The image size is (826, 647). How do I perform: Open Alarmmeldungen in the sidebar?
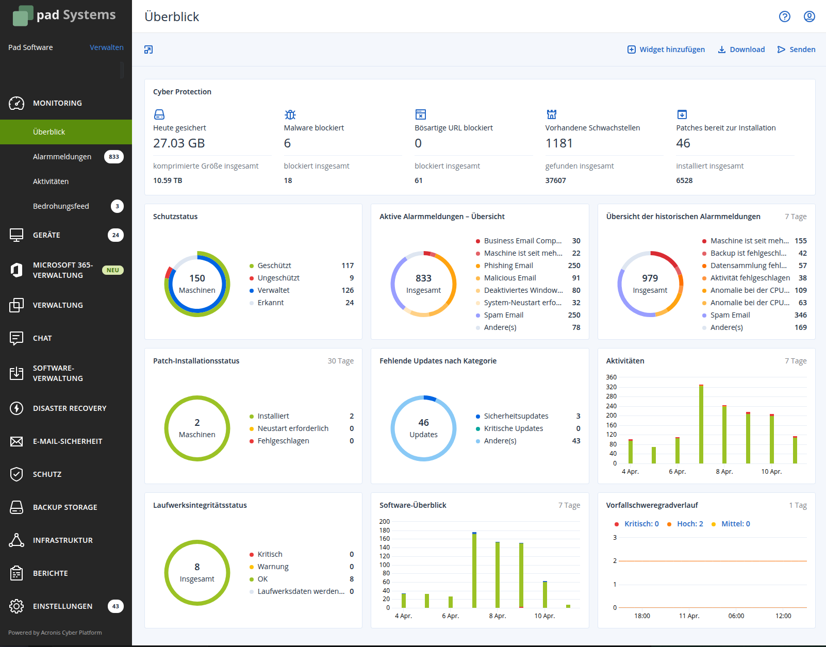pyautogui.click(x=62, y=156)
